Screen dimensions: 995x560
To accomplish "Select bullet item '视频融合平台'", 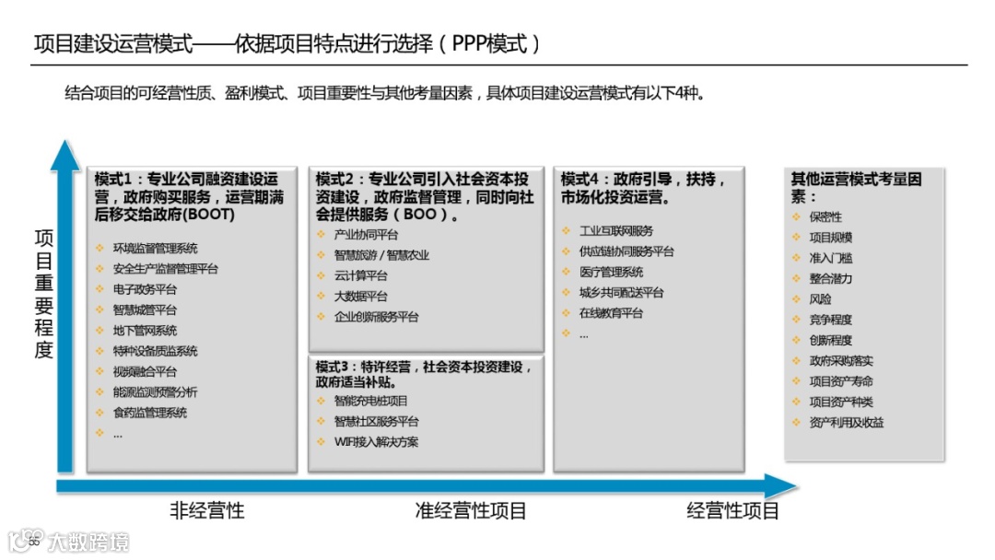I will 145,371.
